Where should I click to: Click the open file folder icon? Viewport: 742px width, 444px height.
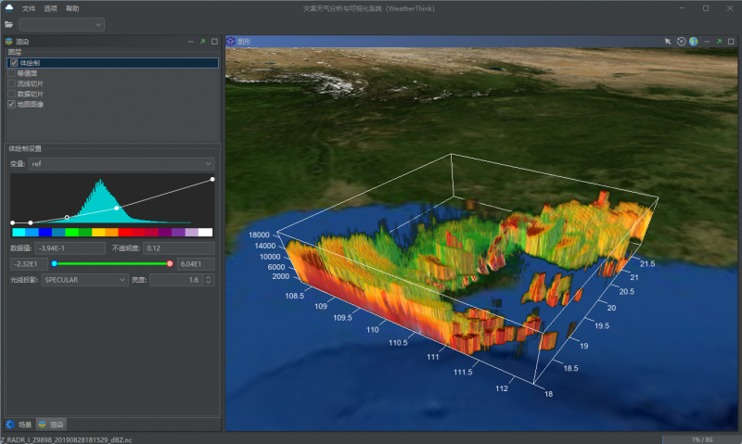[8, 24]
